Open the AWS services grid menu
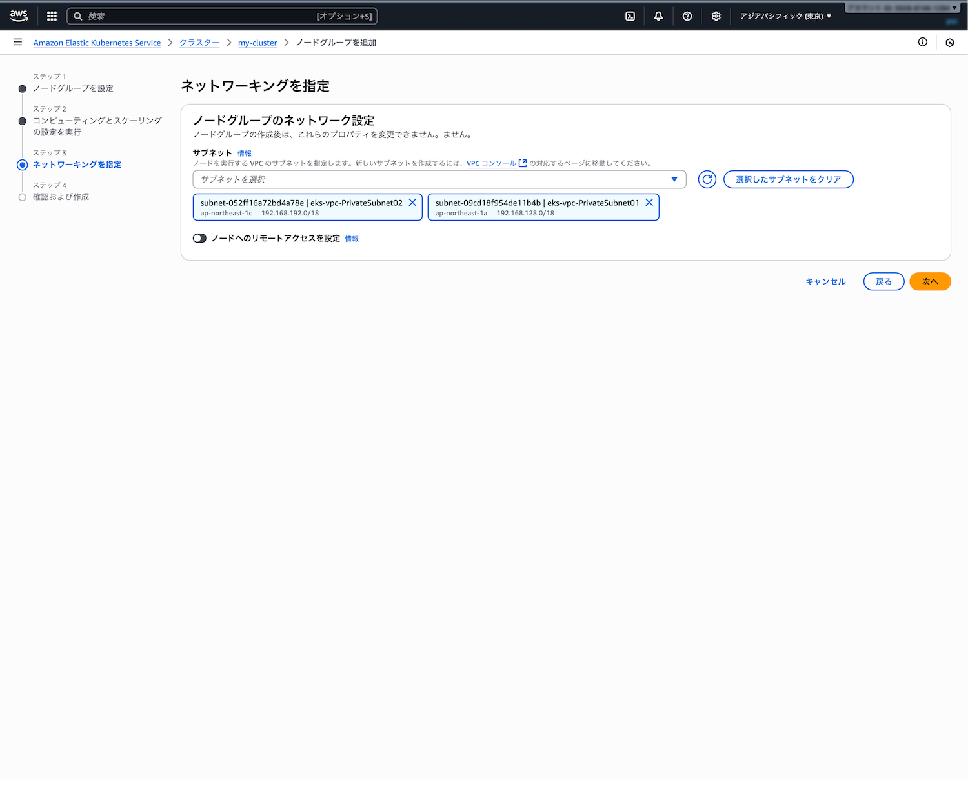The width and height of the screenshot is (968, 800). pos(52,16)
